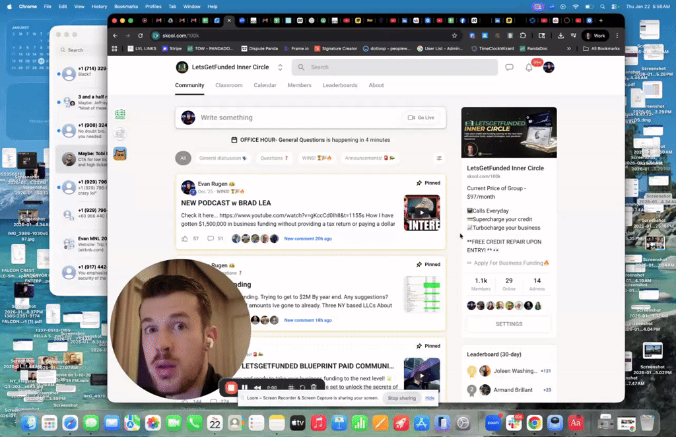The image size is (676, 437).
Task: Restart the Loom recording
Action: click(302, 387)
